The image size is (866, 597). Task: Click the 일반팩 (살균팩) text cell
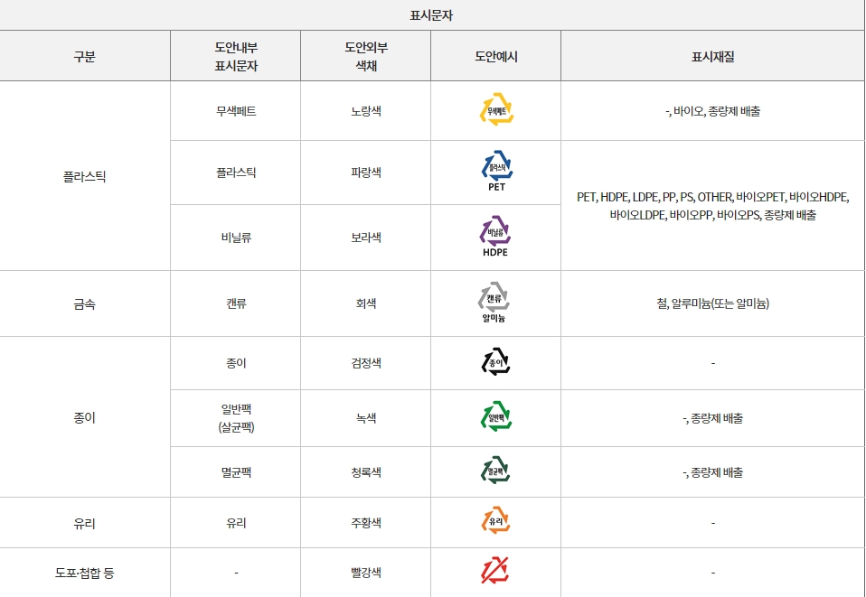(236, 418)
